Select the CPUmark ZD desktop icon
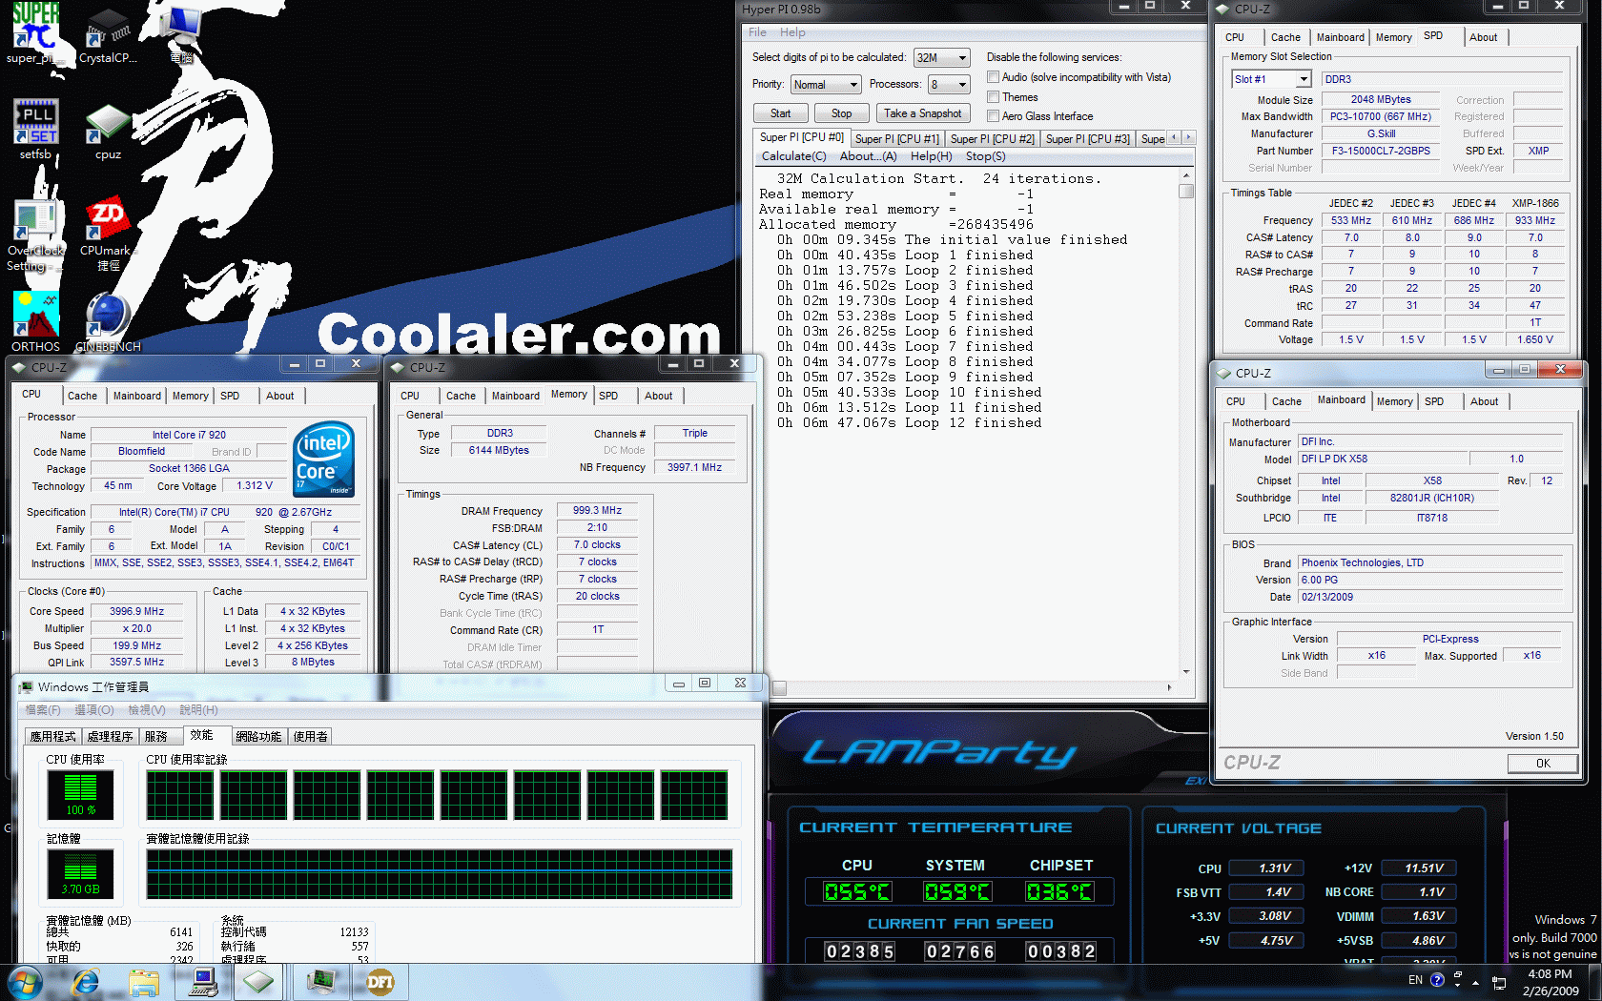The image size is (1602, 1001). point(108,235)
